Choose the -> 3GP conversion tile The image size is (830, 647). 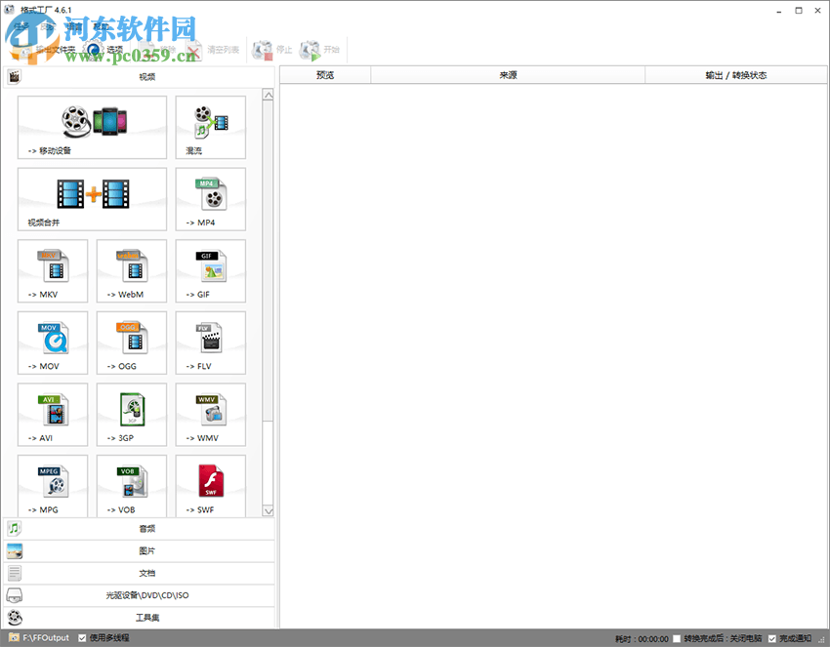132,415
